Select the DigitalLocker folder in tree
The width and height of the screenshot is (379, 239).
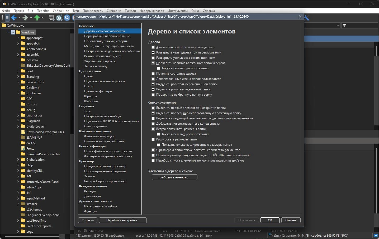tap(36, 126)
